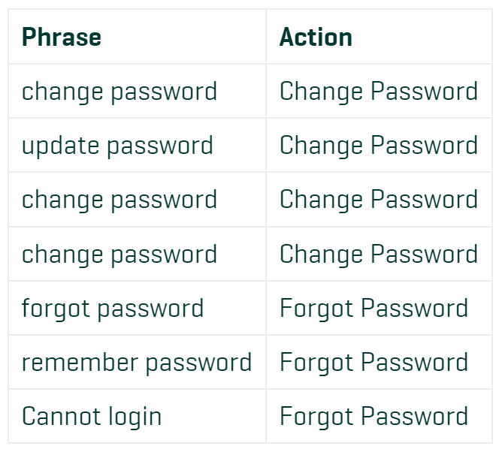Image resolution: width=499 pixels, height=449 pixels.
Task: Click Change Password action in third data row
Action: (x=379, y=200)
